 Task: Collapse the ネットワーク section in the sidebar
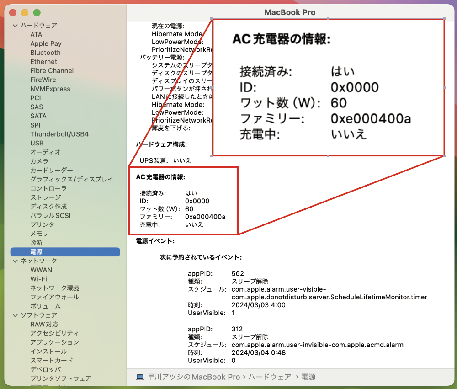pos(16,261)
